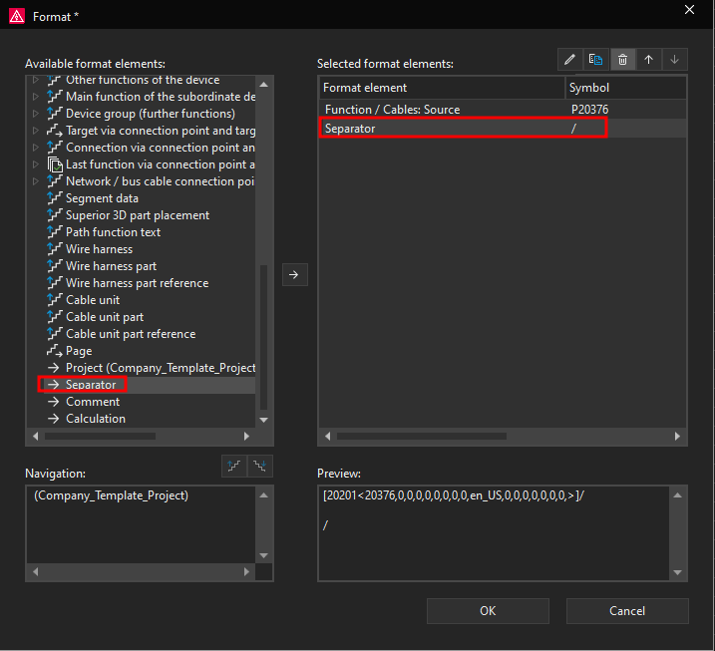
Task: Click the Page element icon
Action: [55, 351]
